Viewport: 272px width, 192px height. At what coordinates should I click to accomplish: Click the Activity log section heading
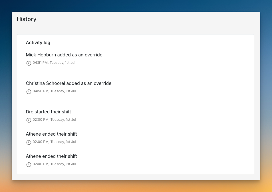pos(38,42)
